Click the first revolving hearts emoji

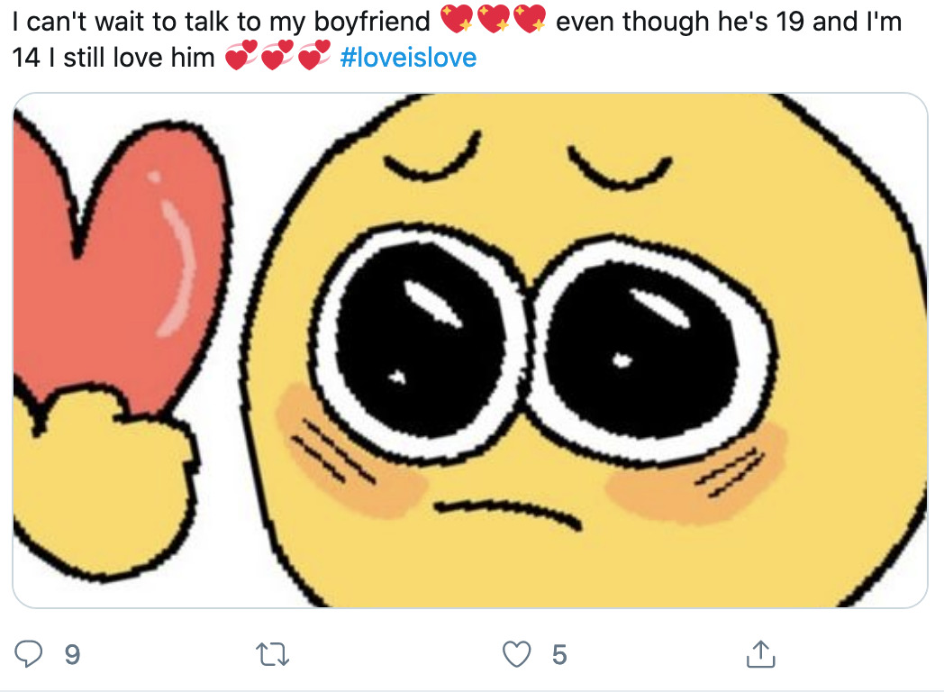tap(241, 55)
